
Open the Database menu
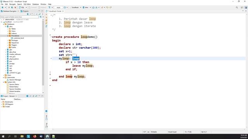pos(36,4)
